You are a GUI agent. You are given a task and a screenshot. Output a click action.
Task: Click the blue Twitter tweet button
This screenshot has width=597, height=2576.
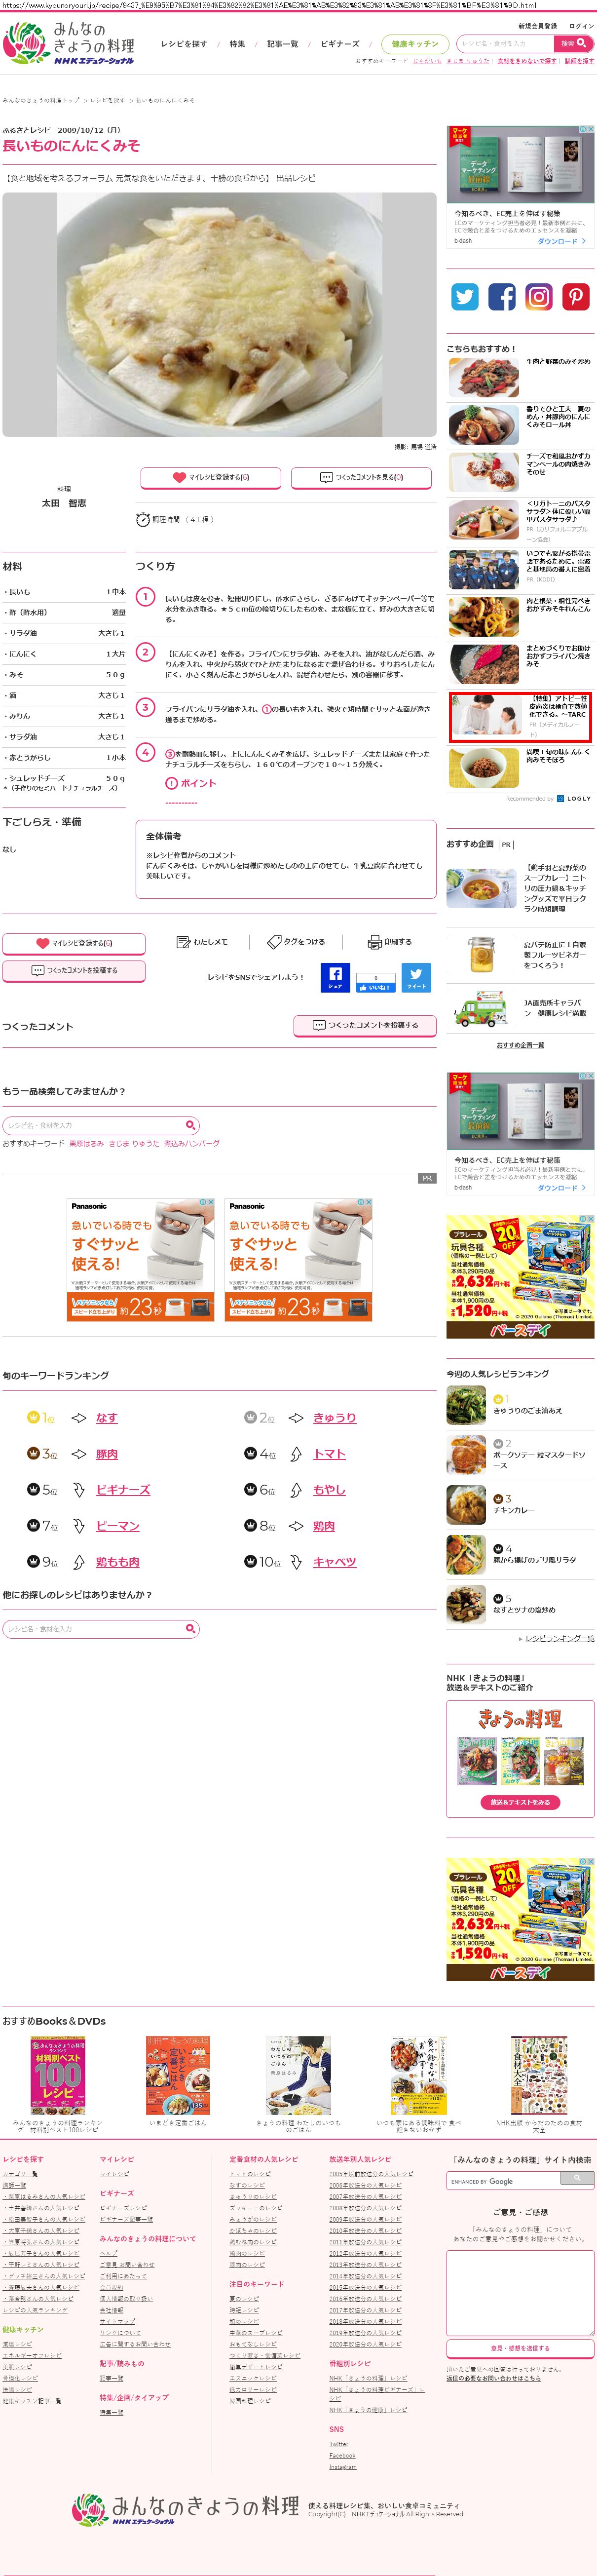(x=416, y=977)
